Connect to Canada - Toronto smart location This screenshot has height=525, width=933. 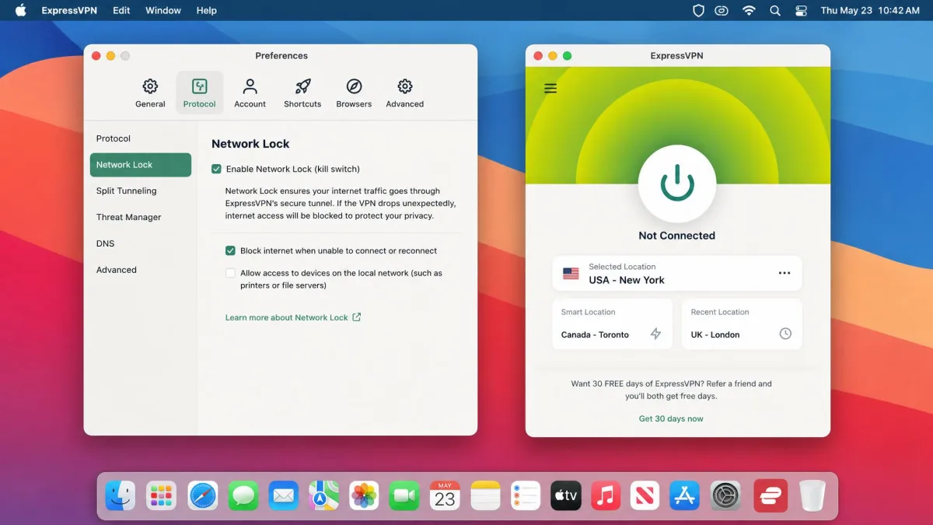pyautogui.click(x=612, y=324)
